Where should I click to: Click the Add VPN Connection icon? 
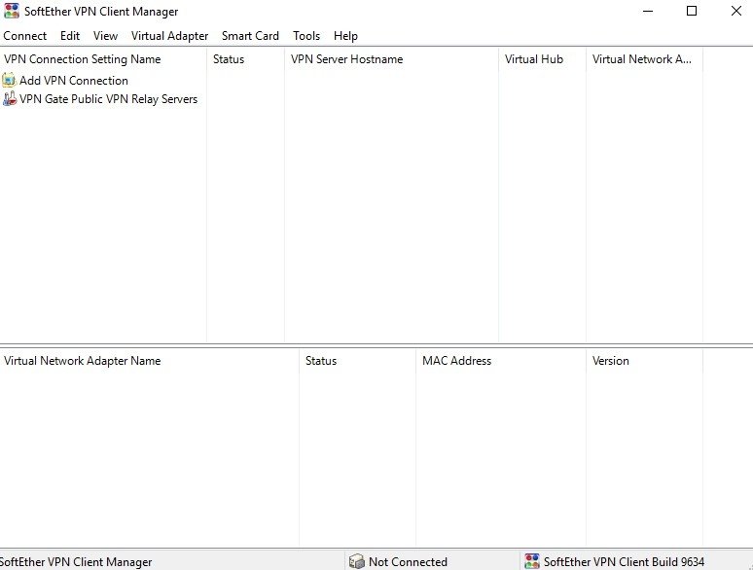(x=9, y=80)
